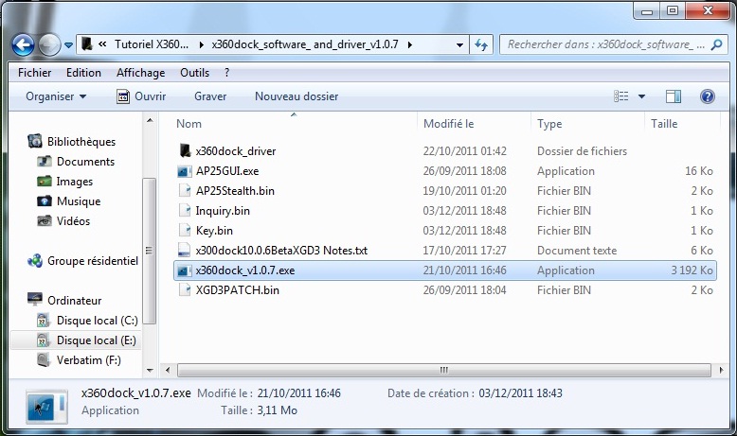Open the ? help menu
737x436 pixels.
click(227, 73)
